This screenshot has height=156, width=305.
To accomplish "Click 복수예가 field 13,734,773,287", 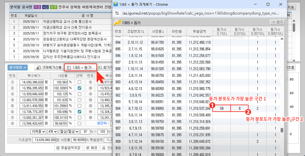I will click(x=31, y=112).
